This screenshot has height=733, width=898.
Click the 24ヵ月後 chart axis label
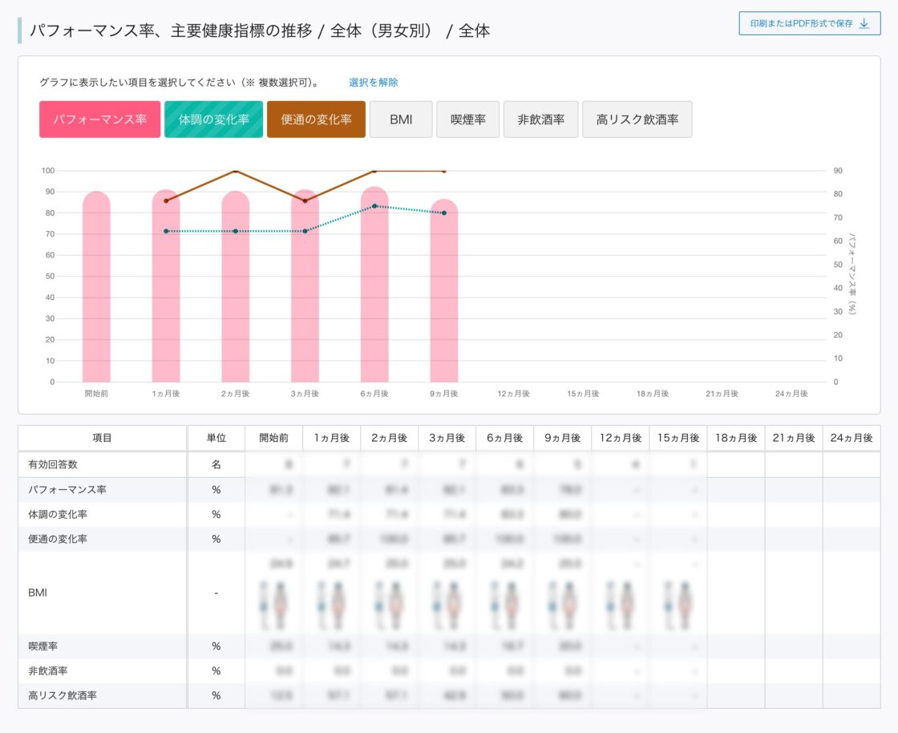pos(791,394)
